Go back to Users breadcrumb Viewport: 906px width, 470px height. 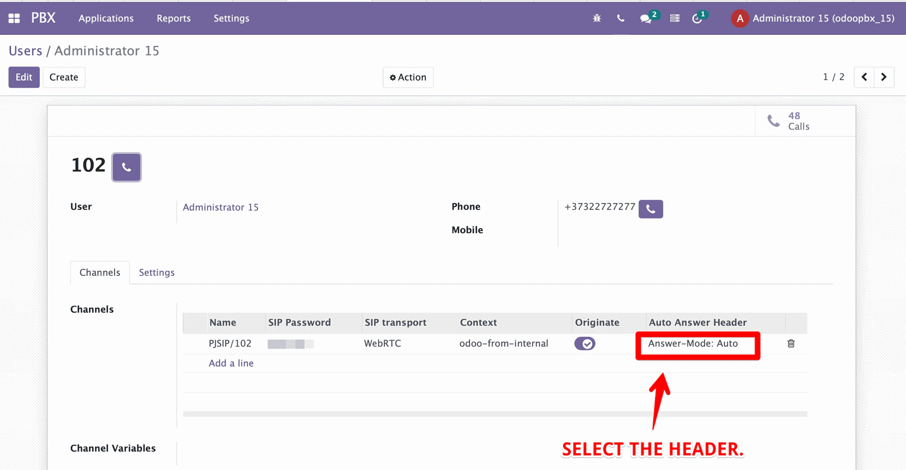coord(25,51)
